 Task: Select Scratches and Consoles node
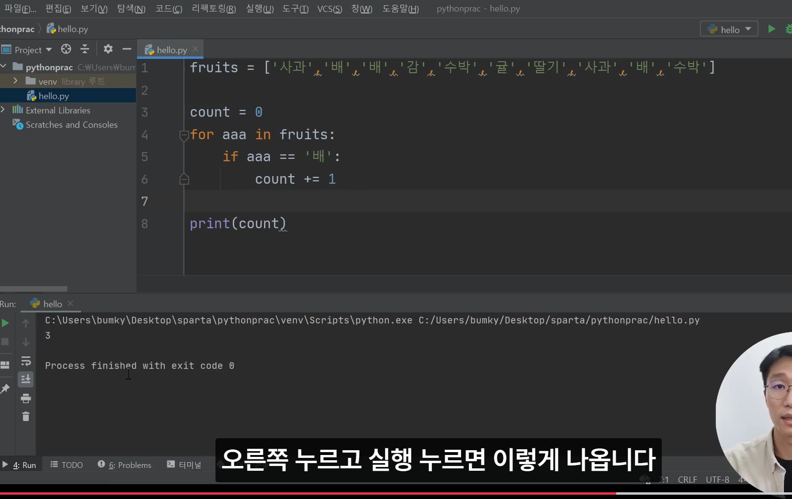(x=65, y=124)
